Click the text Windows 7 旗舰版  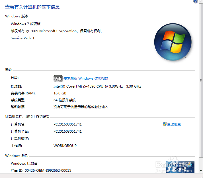pos(26,24)
